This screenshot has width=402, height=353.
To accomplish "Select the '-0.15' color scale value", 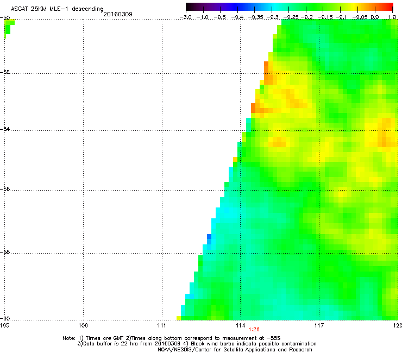I will click(325, 17).
